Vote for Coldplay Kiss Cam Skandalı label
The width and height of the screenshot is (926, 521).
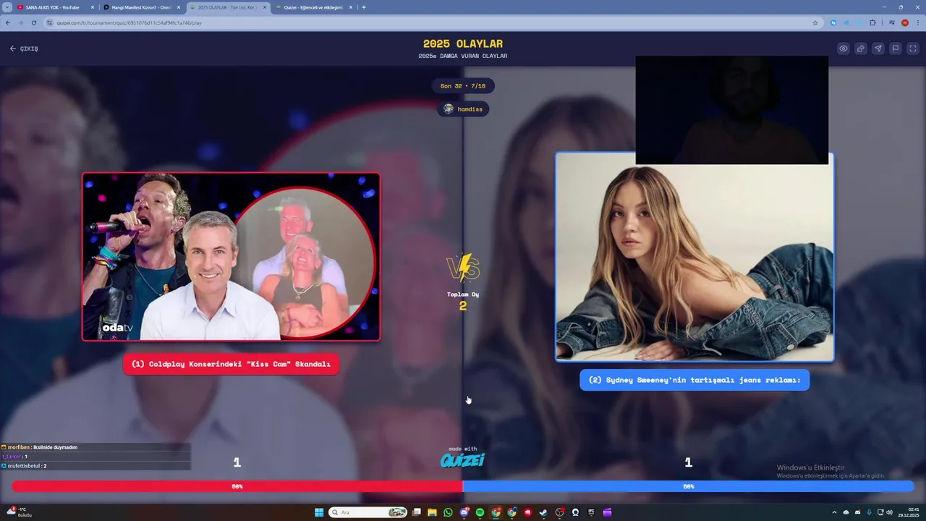click(x=231, y=364)
